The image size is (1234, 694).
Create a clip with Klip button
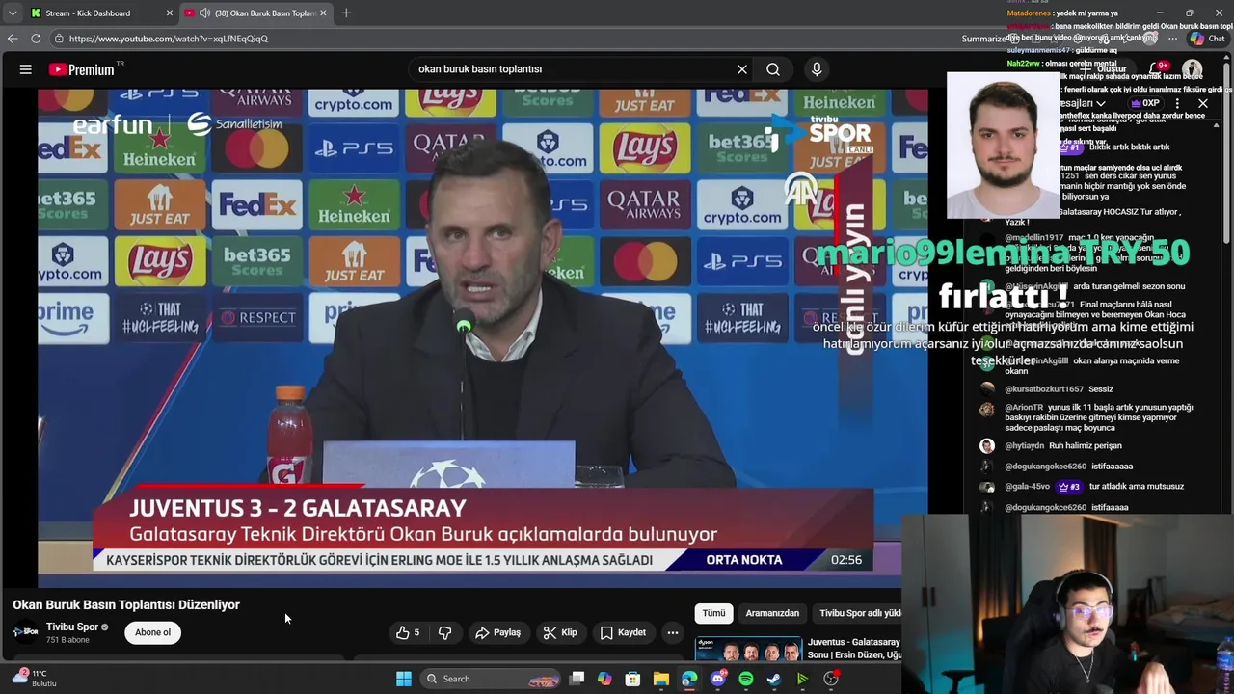pyautogui.click(x=560, y=632)
